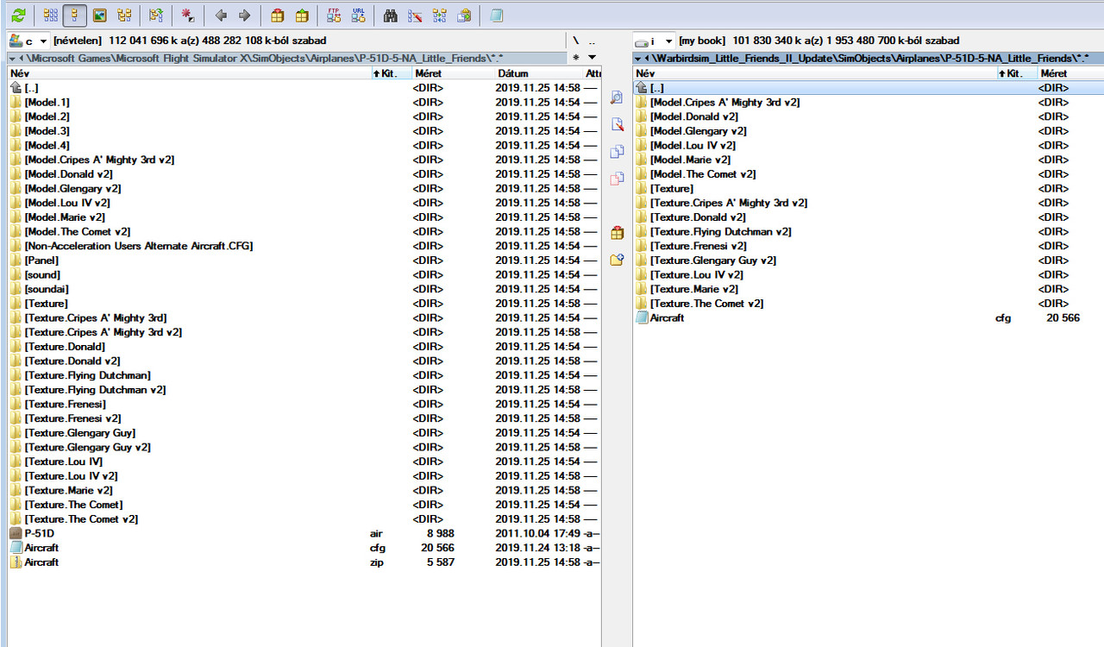This screenshot has width=1104, height=647.
Task: Go forward with the right arrow icon
Action: [244, 15]
